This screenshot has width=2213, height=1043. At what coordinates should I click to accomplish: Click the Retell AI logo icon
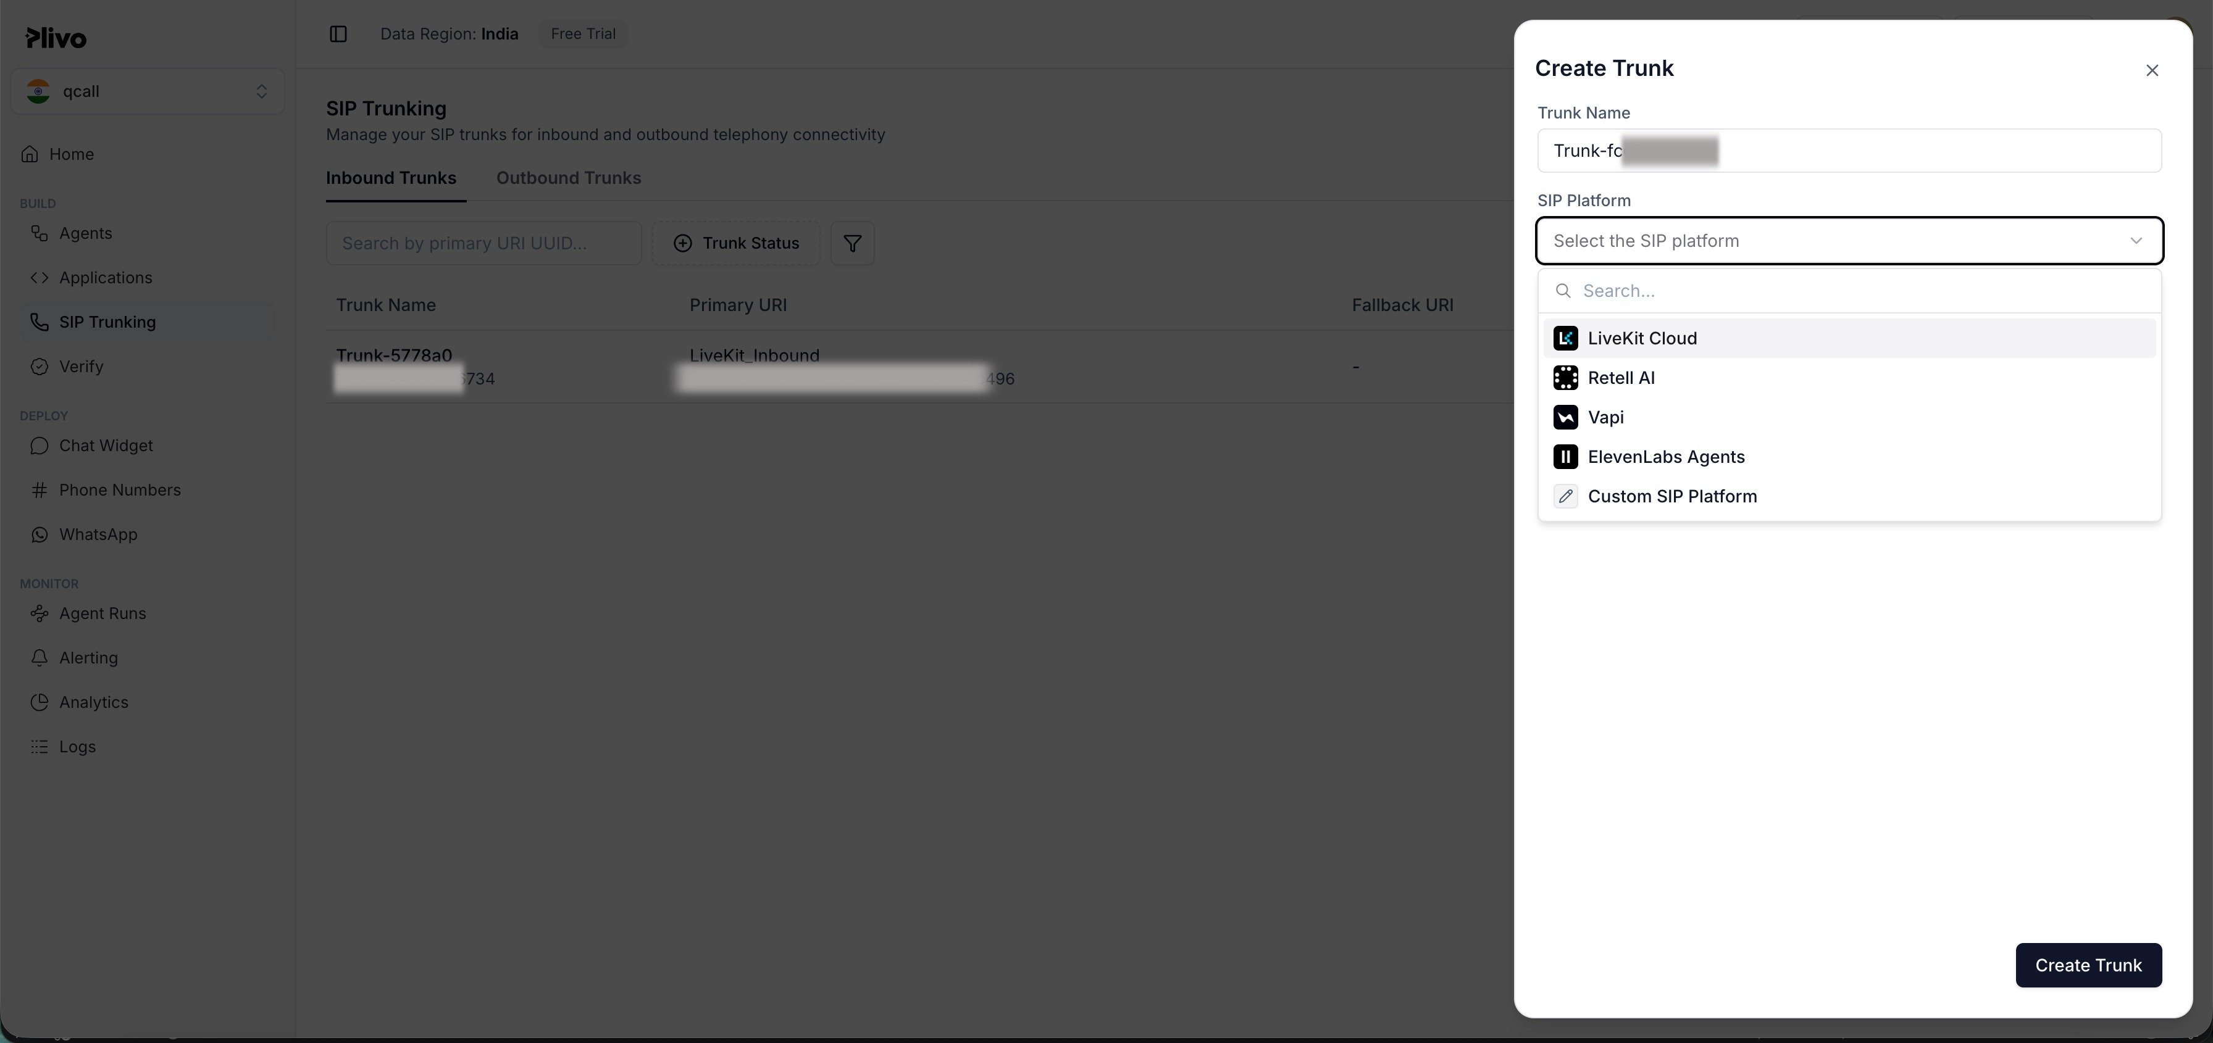click(x=1565, y=378)
